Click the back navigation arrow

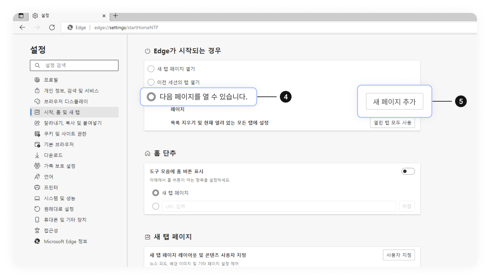[x=22, y=27]
